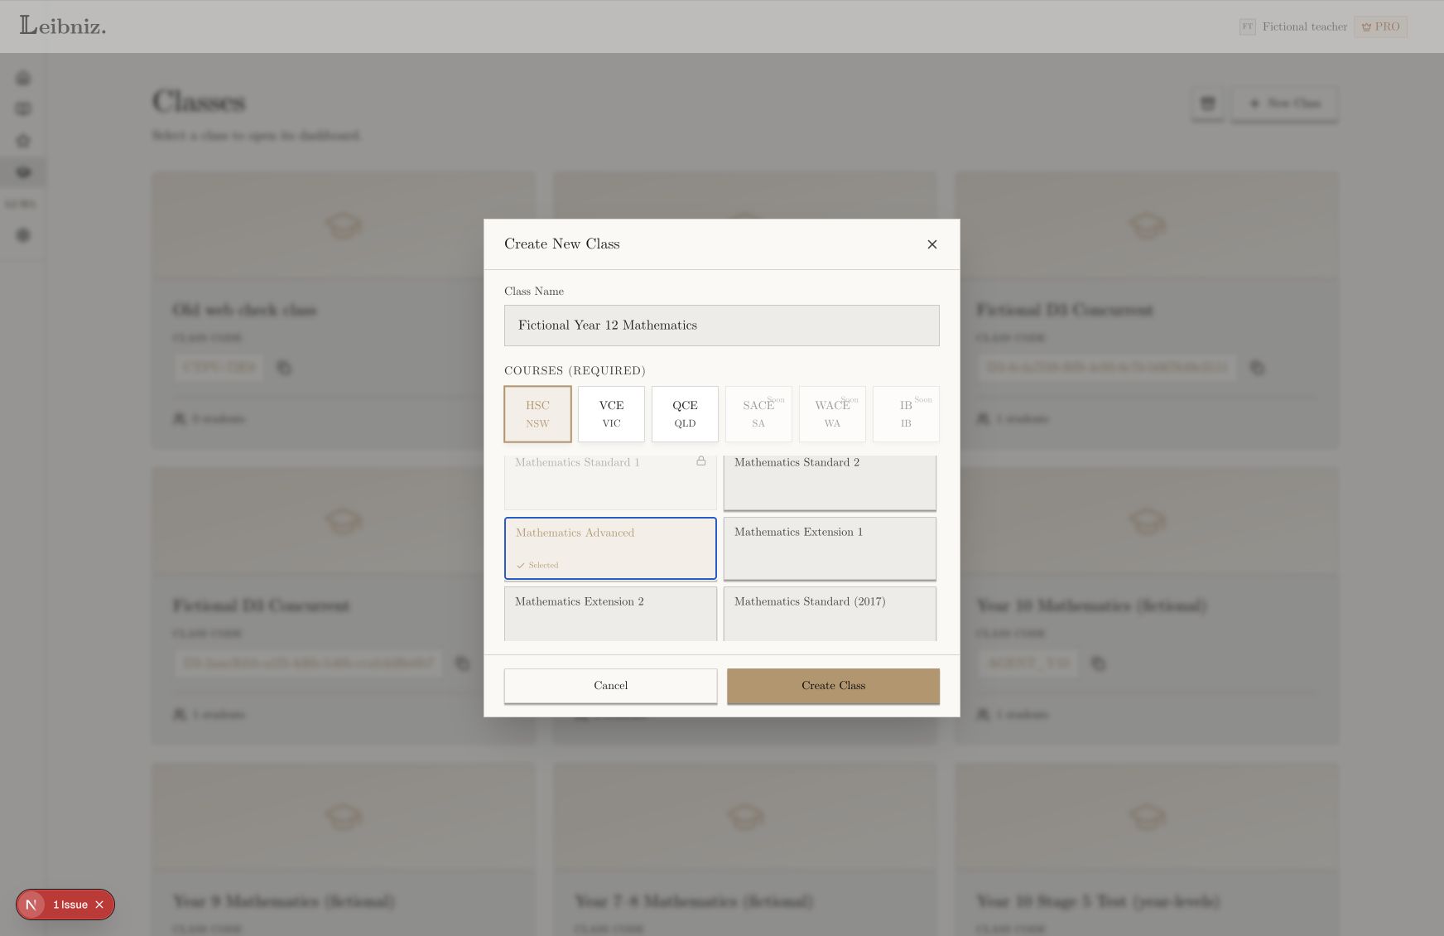The image size is (1444, 936).
Task: Select the WACE WA curriculum tab
Action: click(x=832, y=414)
